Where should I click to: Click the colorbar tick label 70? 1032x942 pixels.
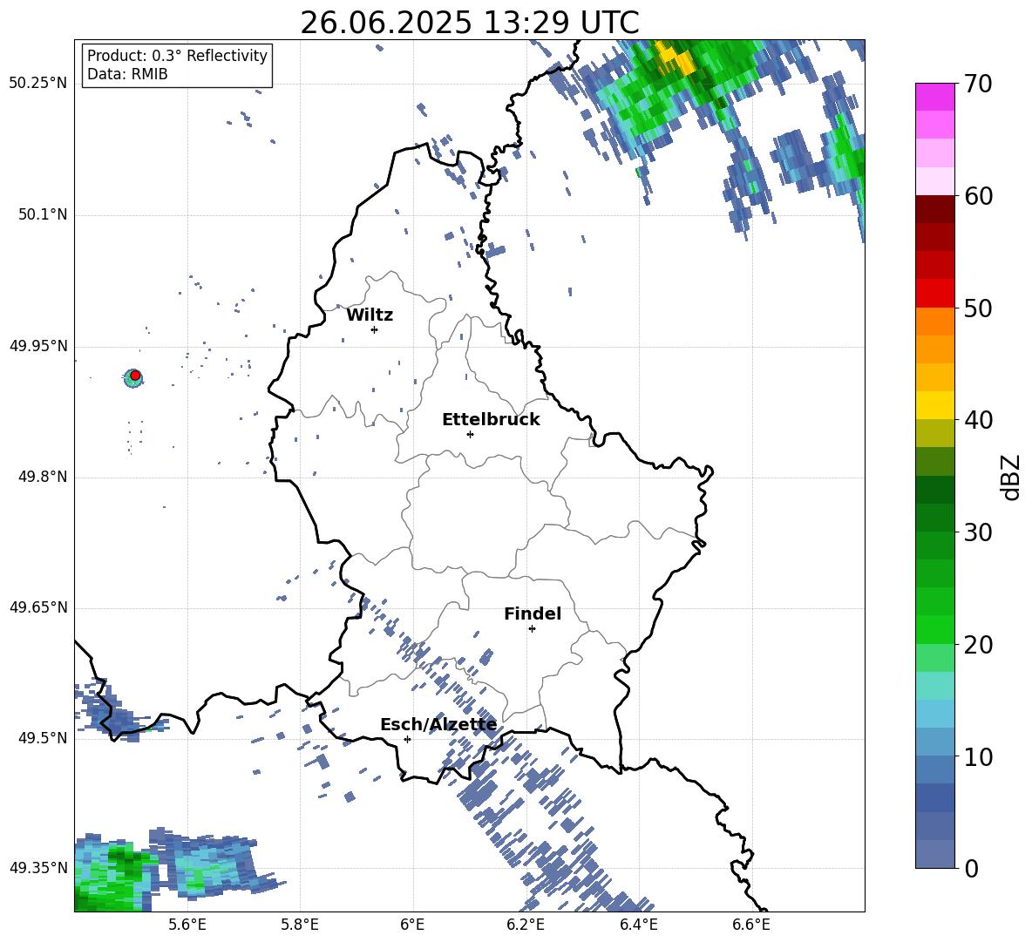coord(979,84)
